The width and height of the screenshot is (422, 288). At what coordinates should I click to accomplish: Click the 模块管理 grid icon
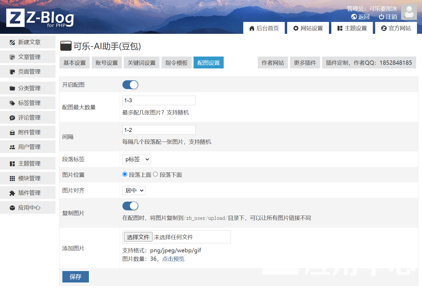12,178
